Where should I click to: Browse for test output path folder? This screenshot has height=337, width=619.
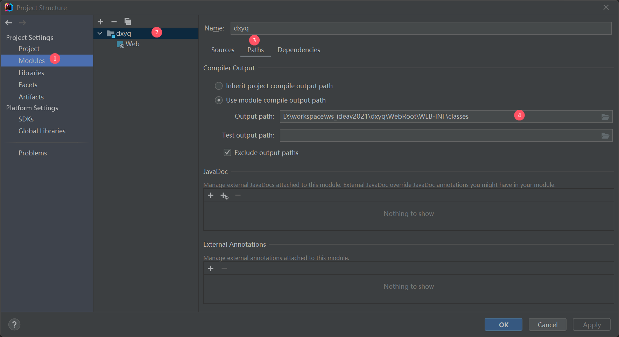[x=605, y=136]
